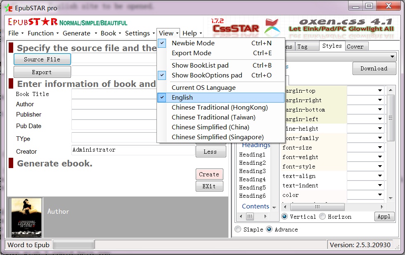Open the Settings menu
The width and height of the screenshot is (405, 255).
click(x=140, y=33)
